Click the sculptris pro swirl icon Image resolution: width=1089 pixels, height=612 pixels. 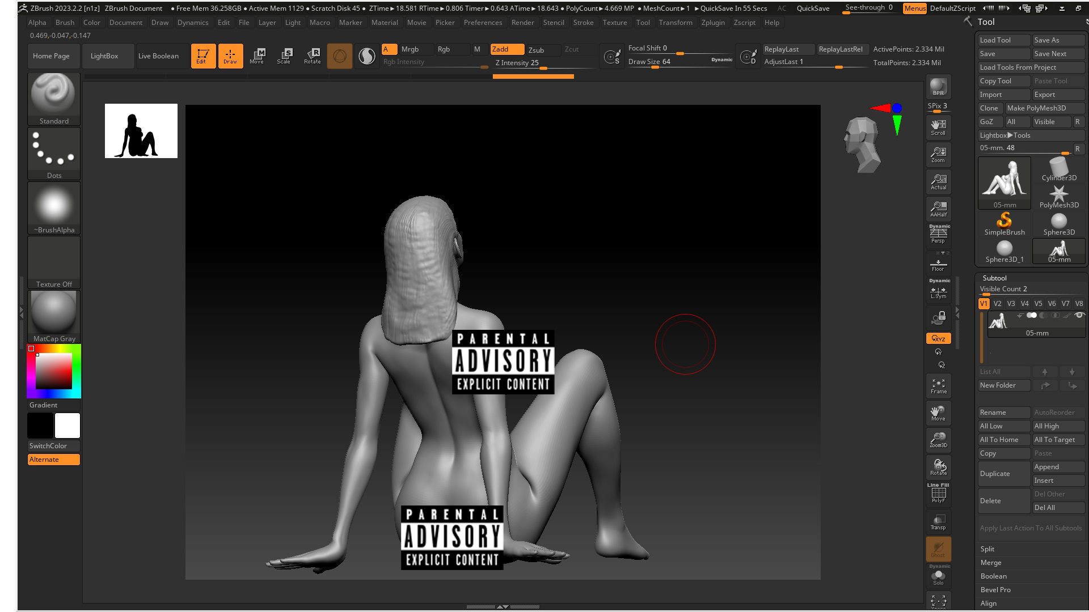pyautogui.click(x=366, y=56)
